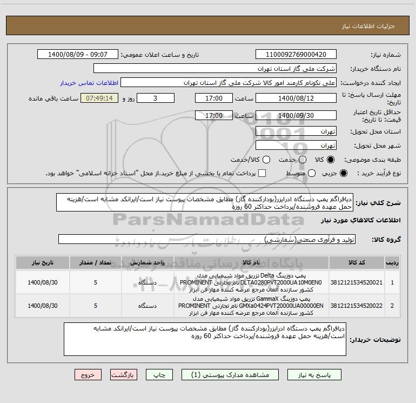416x403 pixels.
Task: Click the تاریخ نیاز column header
Action: pyautogui.click(x=43, y=262)
